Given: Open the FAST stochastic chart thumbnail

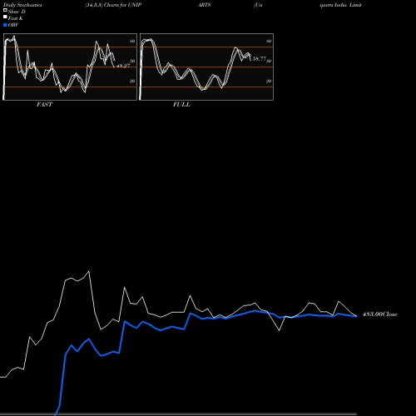Looking at the screenshot, I should (70, 67).
